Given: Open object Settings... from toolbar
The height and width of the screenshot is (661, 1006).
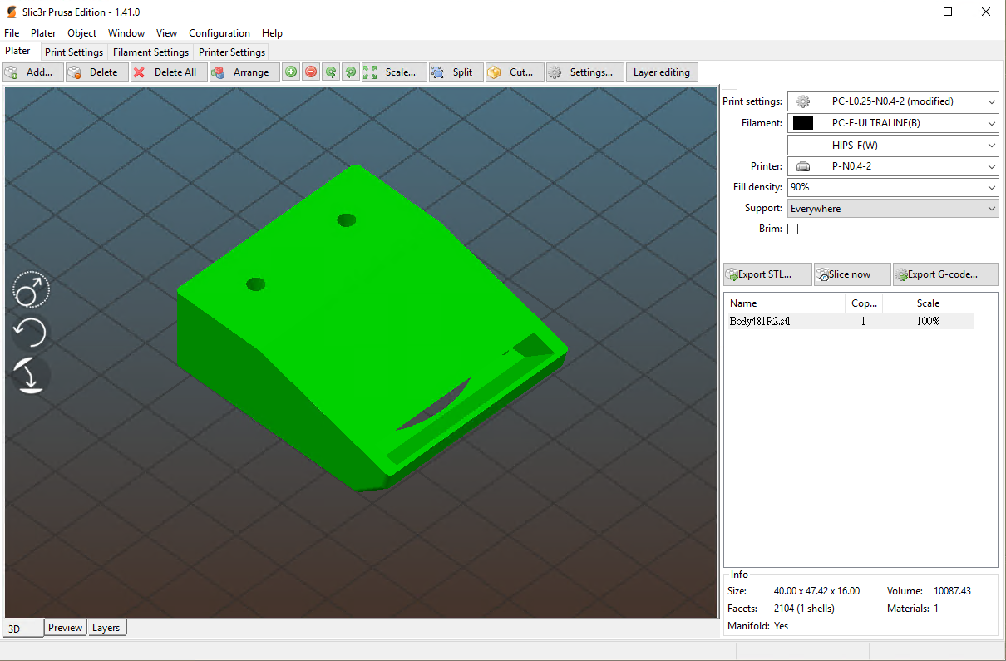Looking at the screenshot, I should pyautogui.click(x=584, y=72).
